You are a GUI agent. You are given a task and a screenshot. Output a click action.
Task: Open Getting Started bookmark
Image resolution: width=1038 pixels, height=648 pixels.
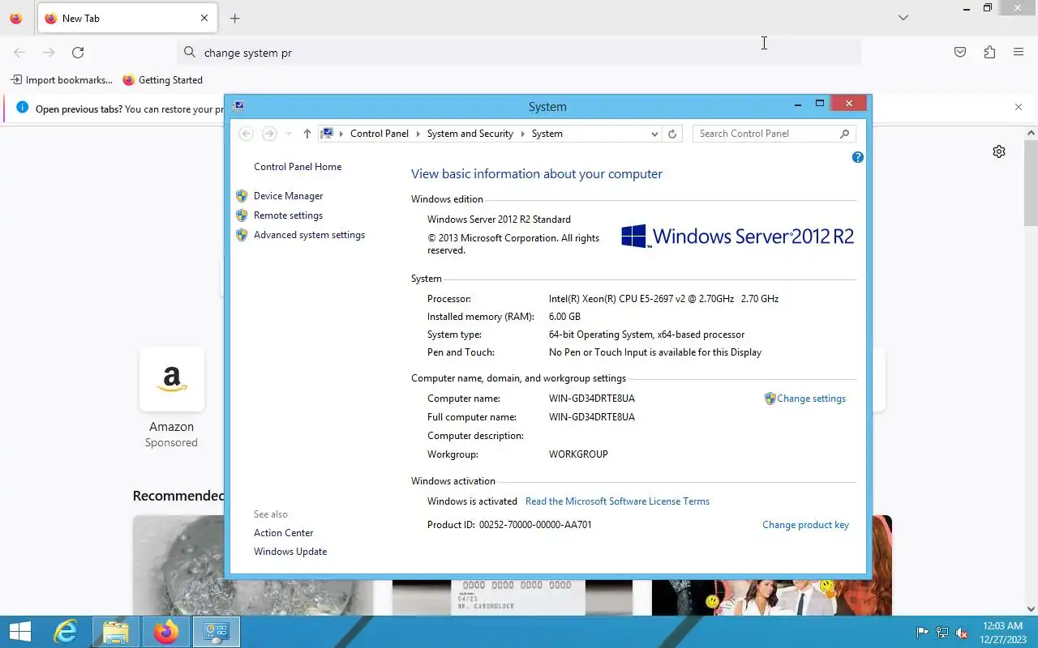pyautogui.click(x=163, y=80)
